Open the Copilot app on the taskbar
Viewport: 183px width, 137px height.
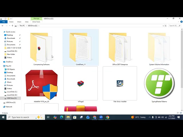tap(55, 117)
